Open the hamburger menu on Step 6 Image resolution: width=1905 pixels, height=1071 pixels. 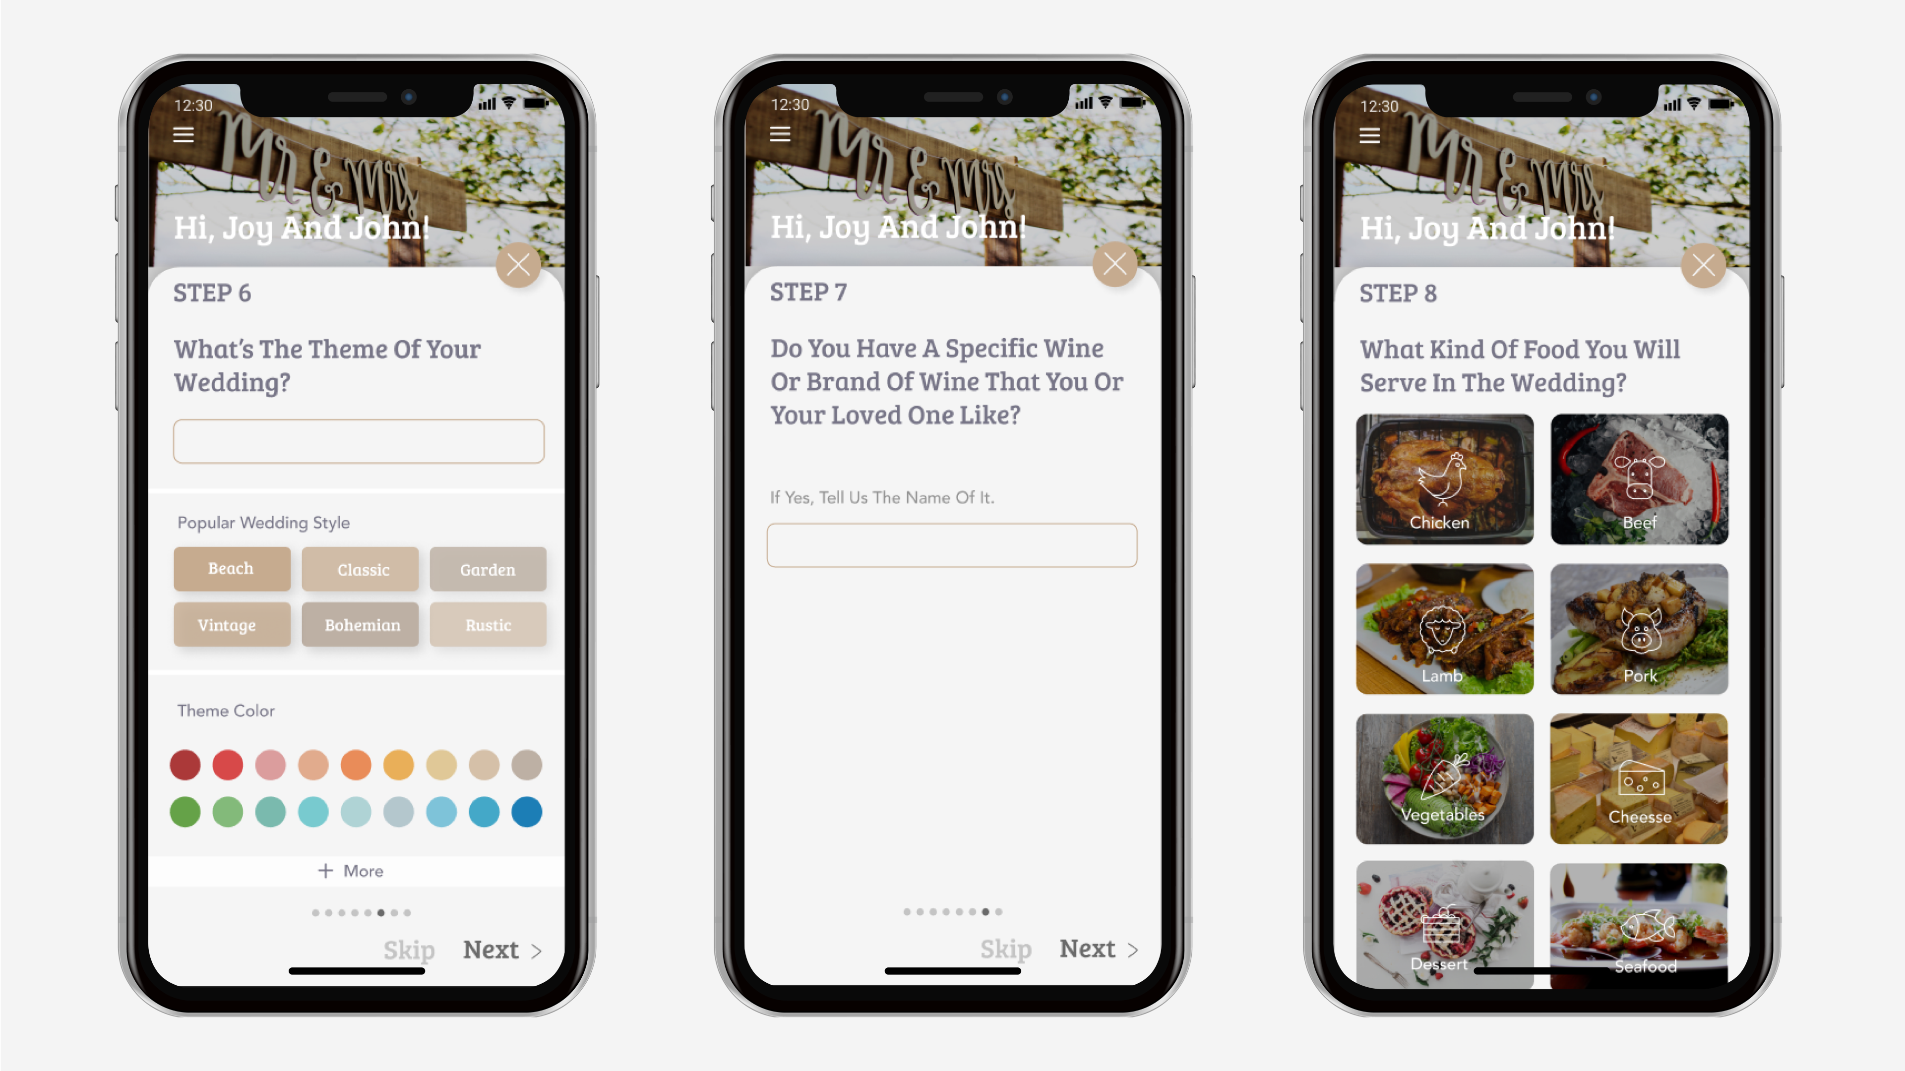pyautogui.click(x=183, y=135)
